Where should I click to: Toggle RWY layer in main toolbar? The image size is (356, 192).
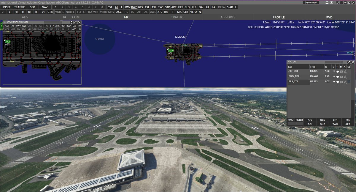127,7
